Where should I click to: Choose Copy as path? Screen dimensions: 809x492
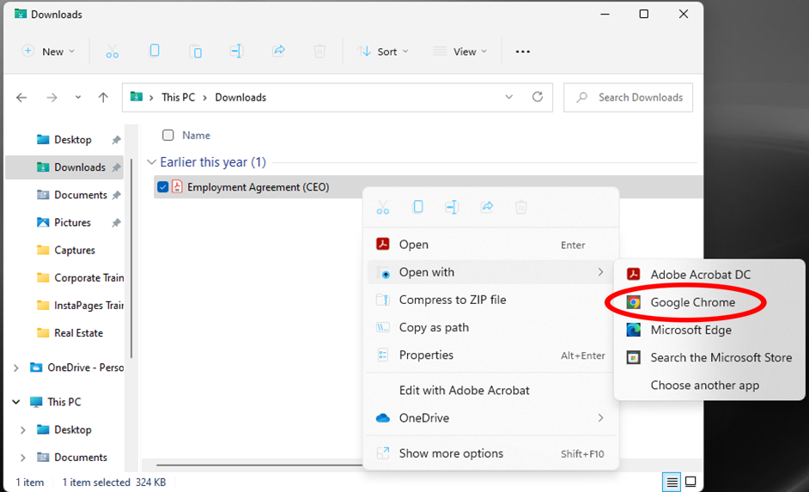click(490, 327)
